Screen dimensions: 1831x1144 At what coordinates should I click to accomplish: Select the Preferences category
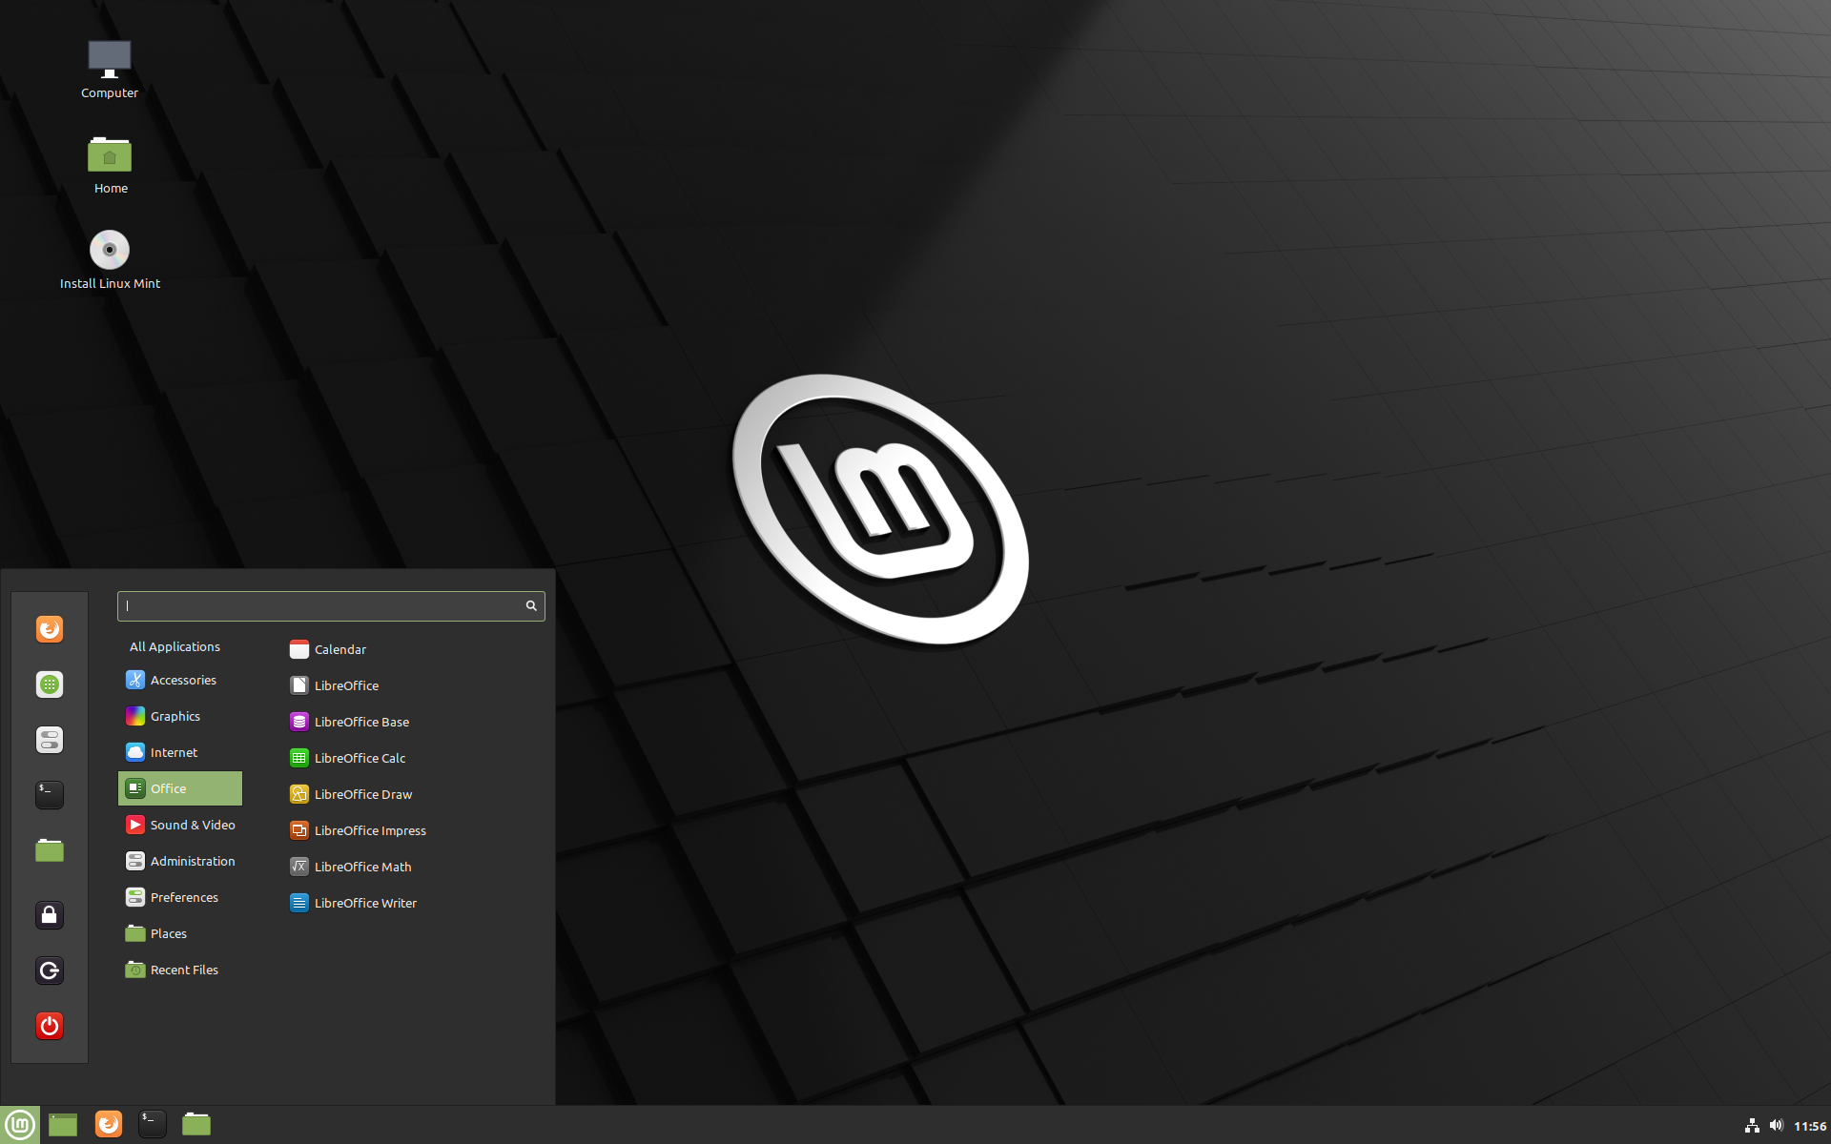[x=183, y=896]
